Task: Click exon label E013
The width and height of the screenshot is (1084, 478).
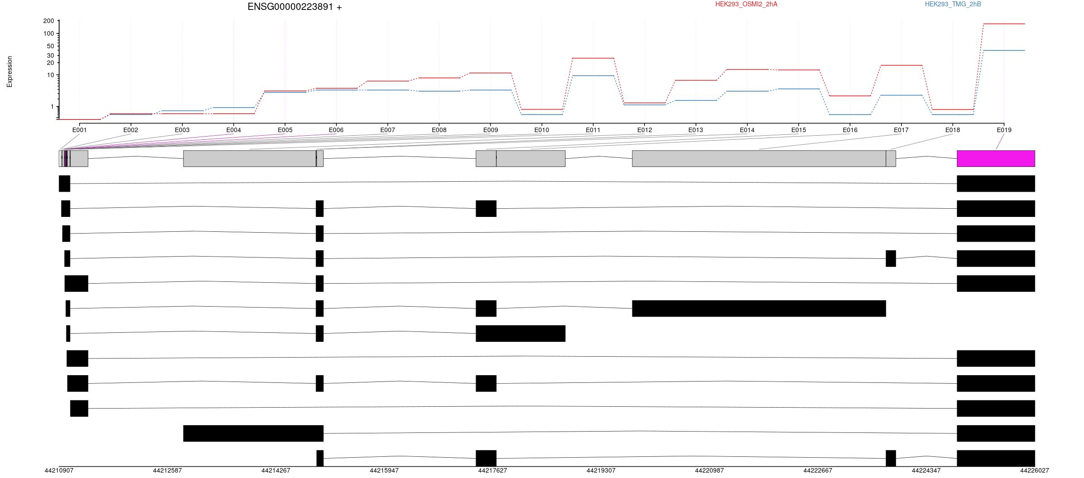Action: point(696,130)
